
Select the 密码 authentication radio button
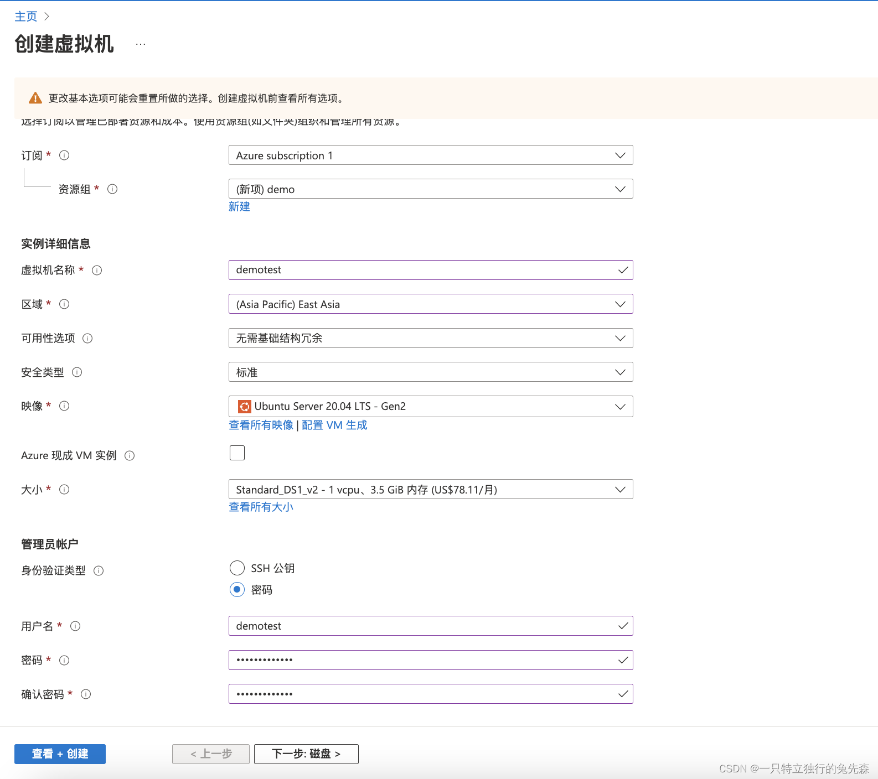(237, 590)
